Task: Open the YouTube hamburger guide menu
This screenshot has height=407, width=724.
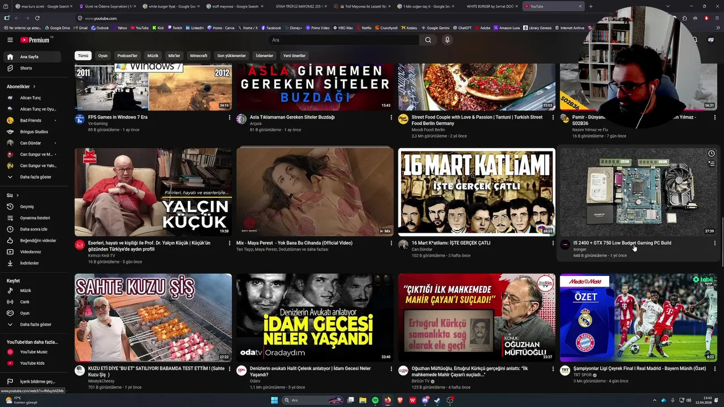Action: pos(10,40)
